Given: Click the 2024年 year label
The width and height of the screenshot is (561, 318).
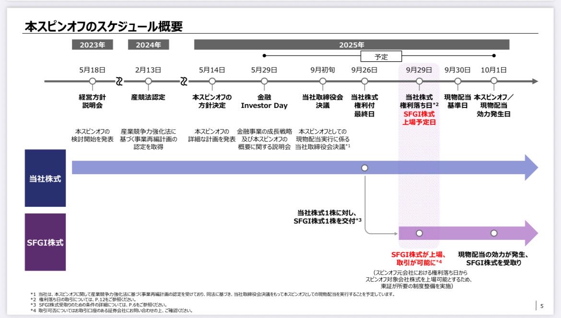Looking at the screenshot, I should tap(148, 45).
